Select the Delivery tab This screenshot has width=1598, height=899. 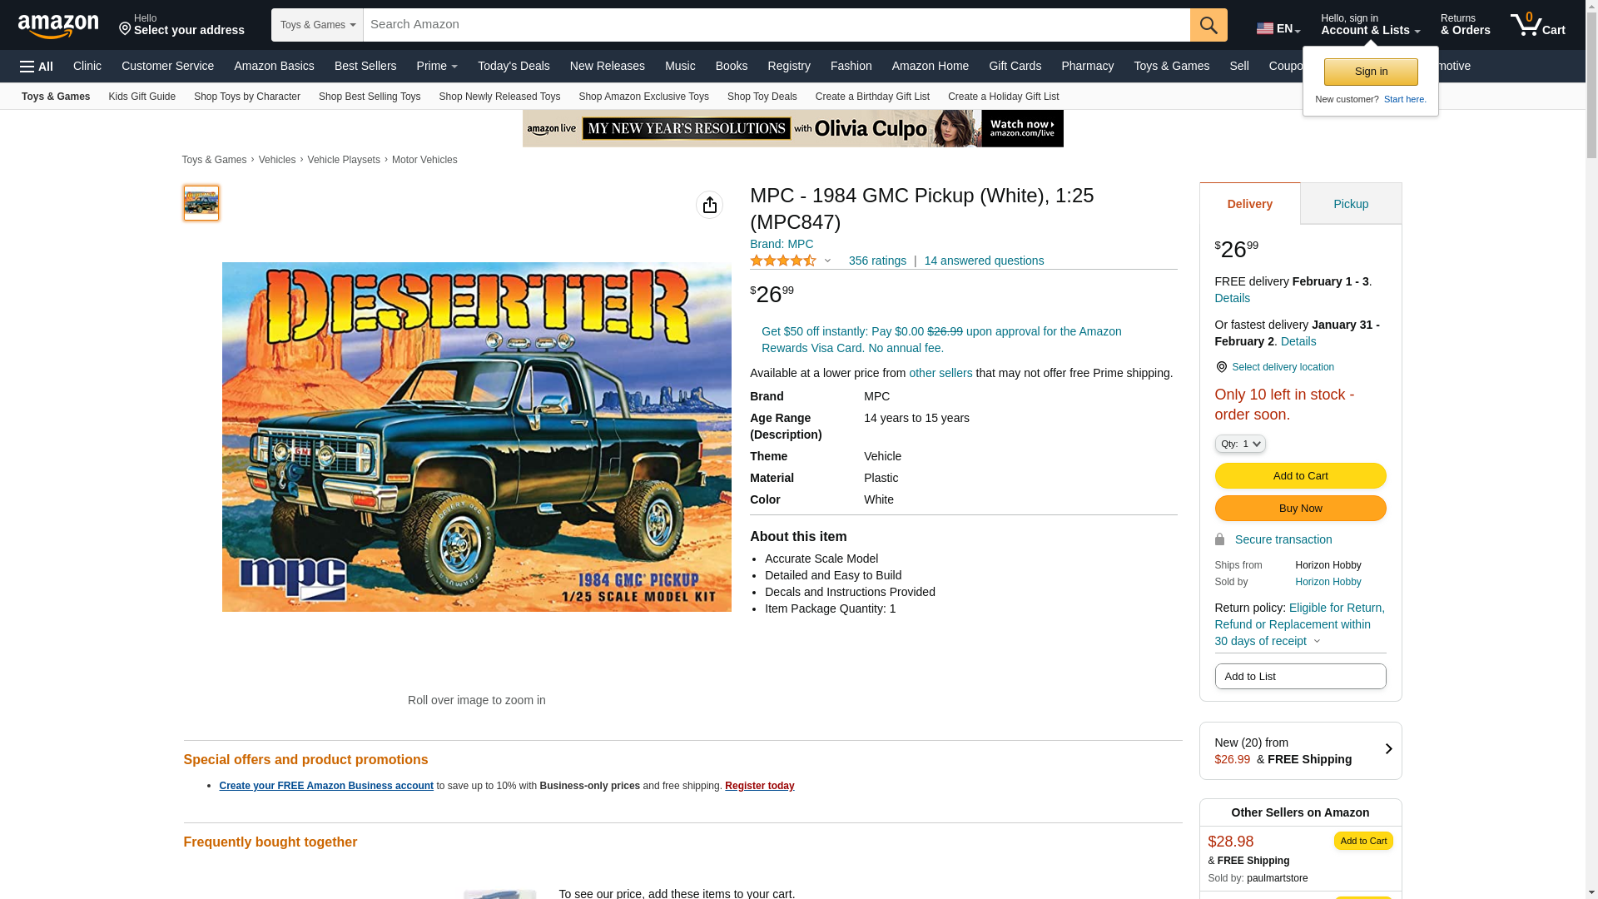1250,204
